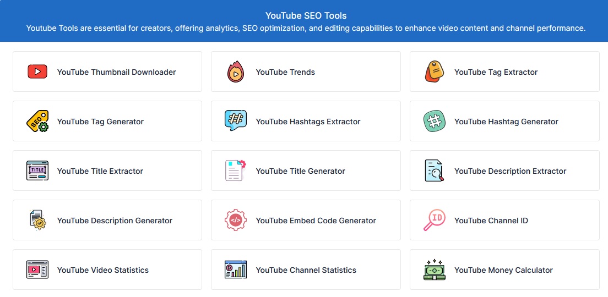The height and width of the screenshot is (297, 608).
Task: Open the YouTube Trends tool
Action: point(285,72)
